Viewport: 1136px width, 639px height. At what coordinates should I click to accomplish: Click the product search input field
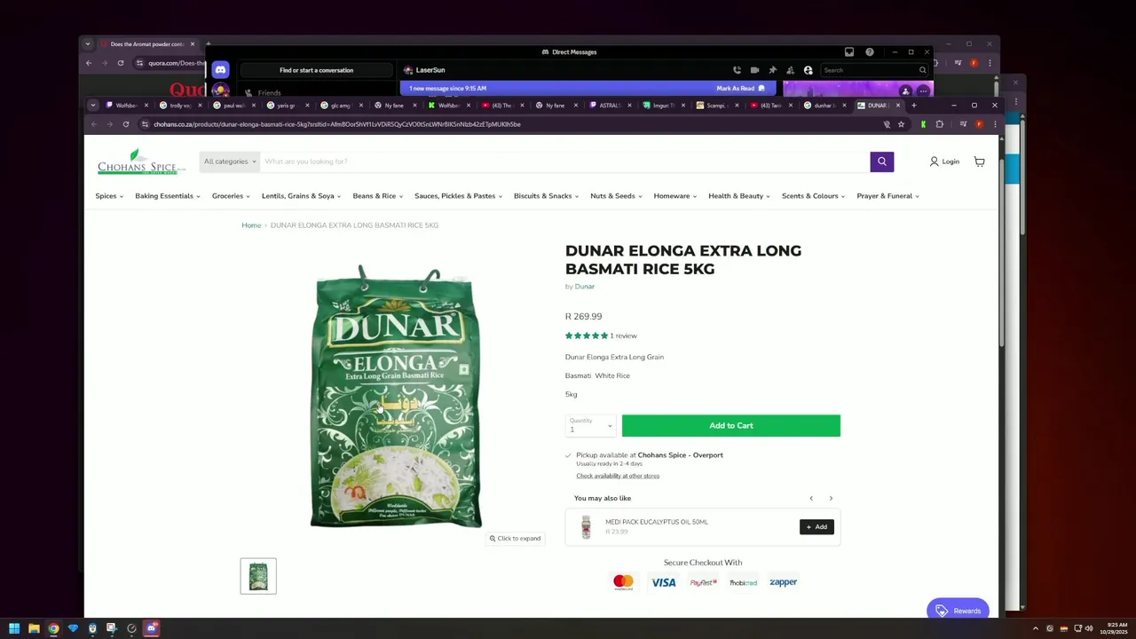tap(565, 162)
